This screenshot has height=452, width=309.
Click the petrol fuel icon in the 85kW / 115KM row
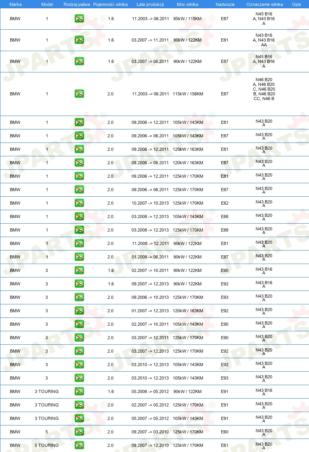coord(79,19)
